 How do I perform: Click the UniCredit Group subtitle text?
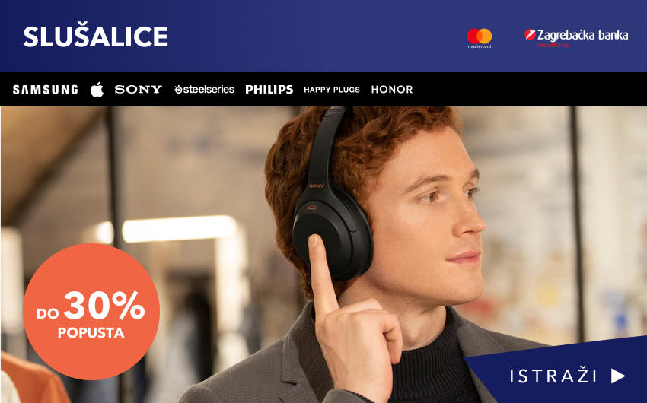tap(553, 45)
